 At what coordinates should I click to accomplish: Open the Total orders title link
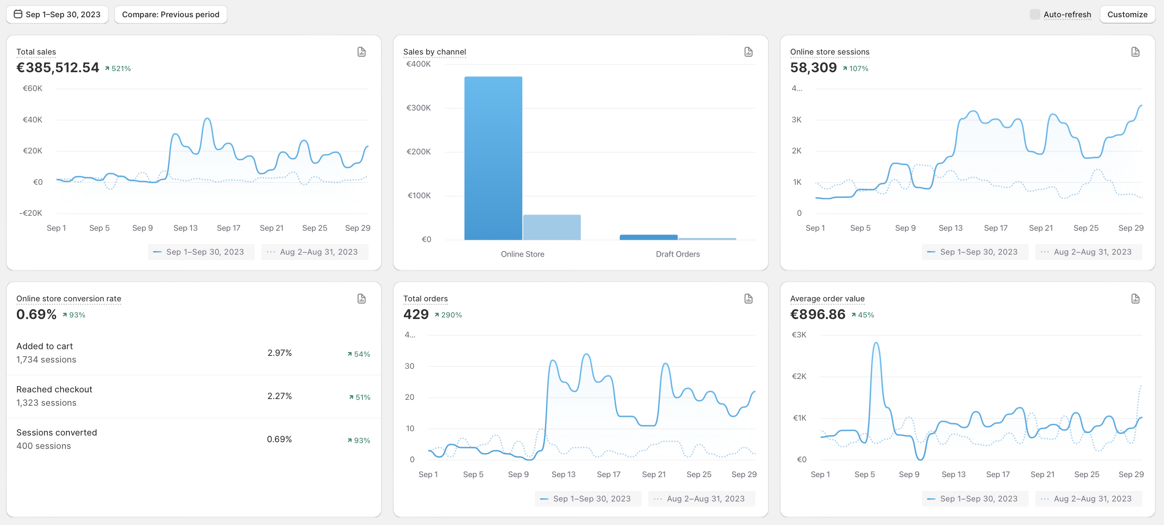(425, 299)
